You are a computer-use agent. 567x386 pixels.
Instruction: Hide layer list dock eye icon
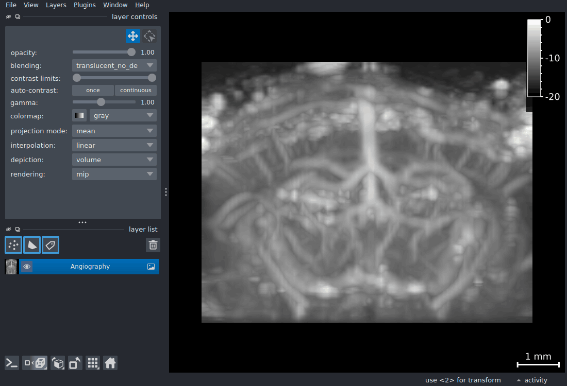pos(9,230)
